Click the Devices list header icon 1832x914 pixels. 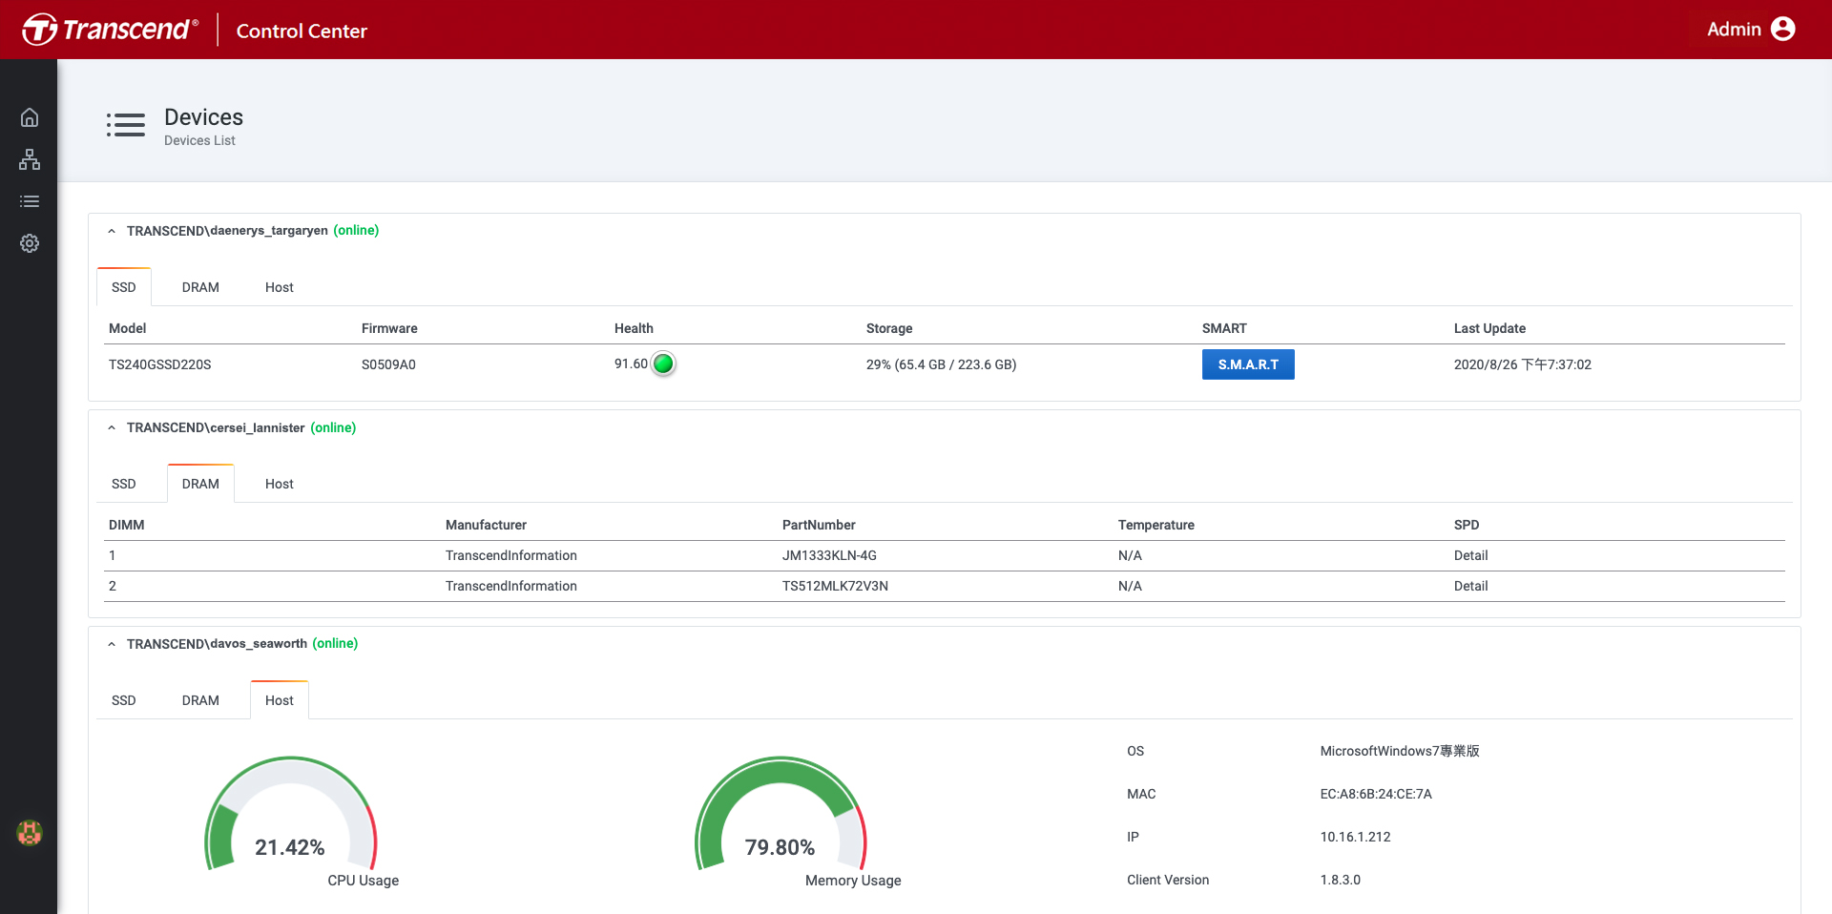coord(126,125)
